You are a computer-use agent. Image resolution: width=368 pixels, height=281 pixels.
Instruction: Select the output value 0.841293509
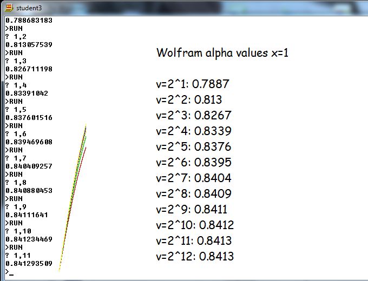pyautogui.click(x=29, y=263)
